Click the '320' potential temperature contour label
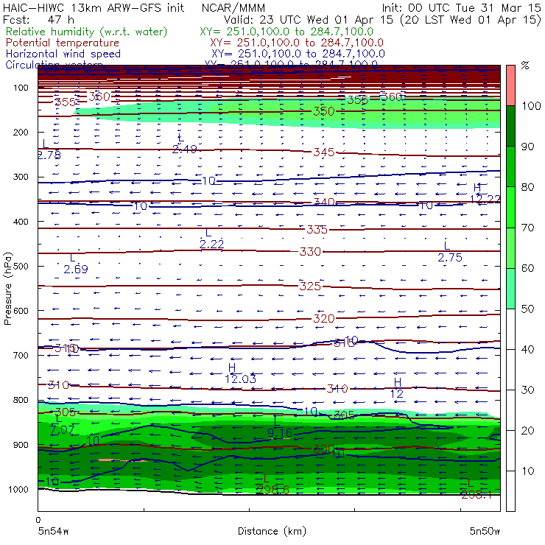The width and height of the screenshot is (545, 545). point(324,319)
